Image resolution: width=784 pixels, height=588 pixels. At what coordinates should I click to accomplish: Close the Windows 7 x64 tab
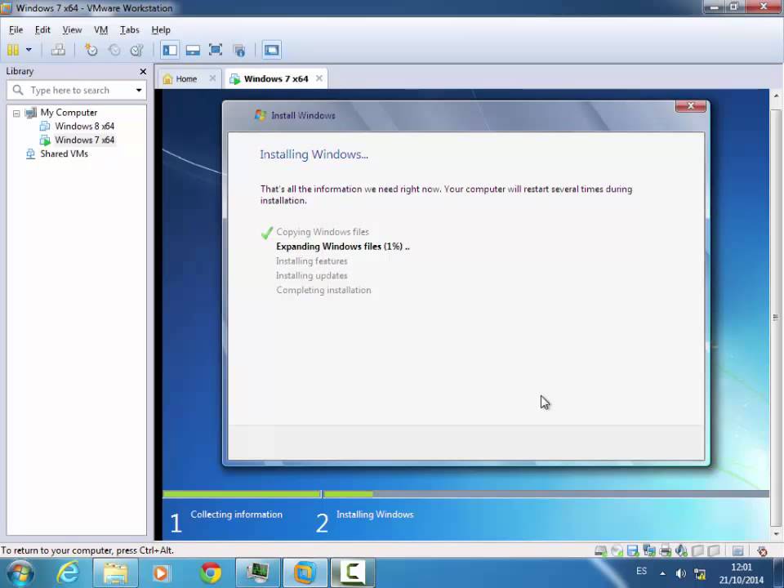point(319,78)
